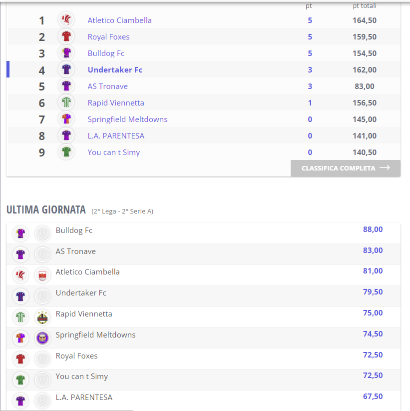Click Rapid Viennetta club crest badge

[42, 317]
